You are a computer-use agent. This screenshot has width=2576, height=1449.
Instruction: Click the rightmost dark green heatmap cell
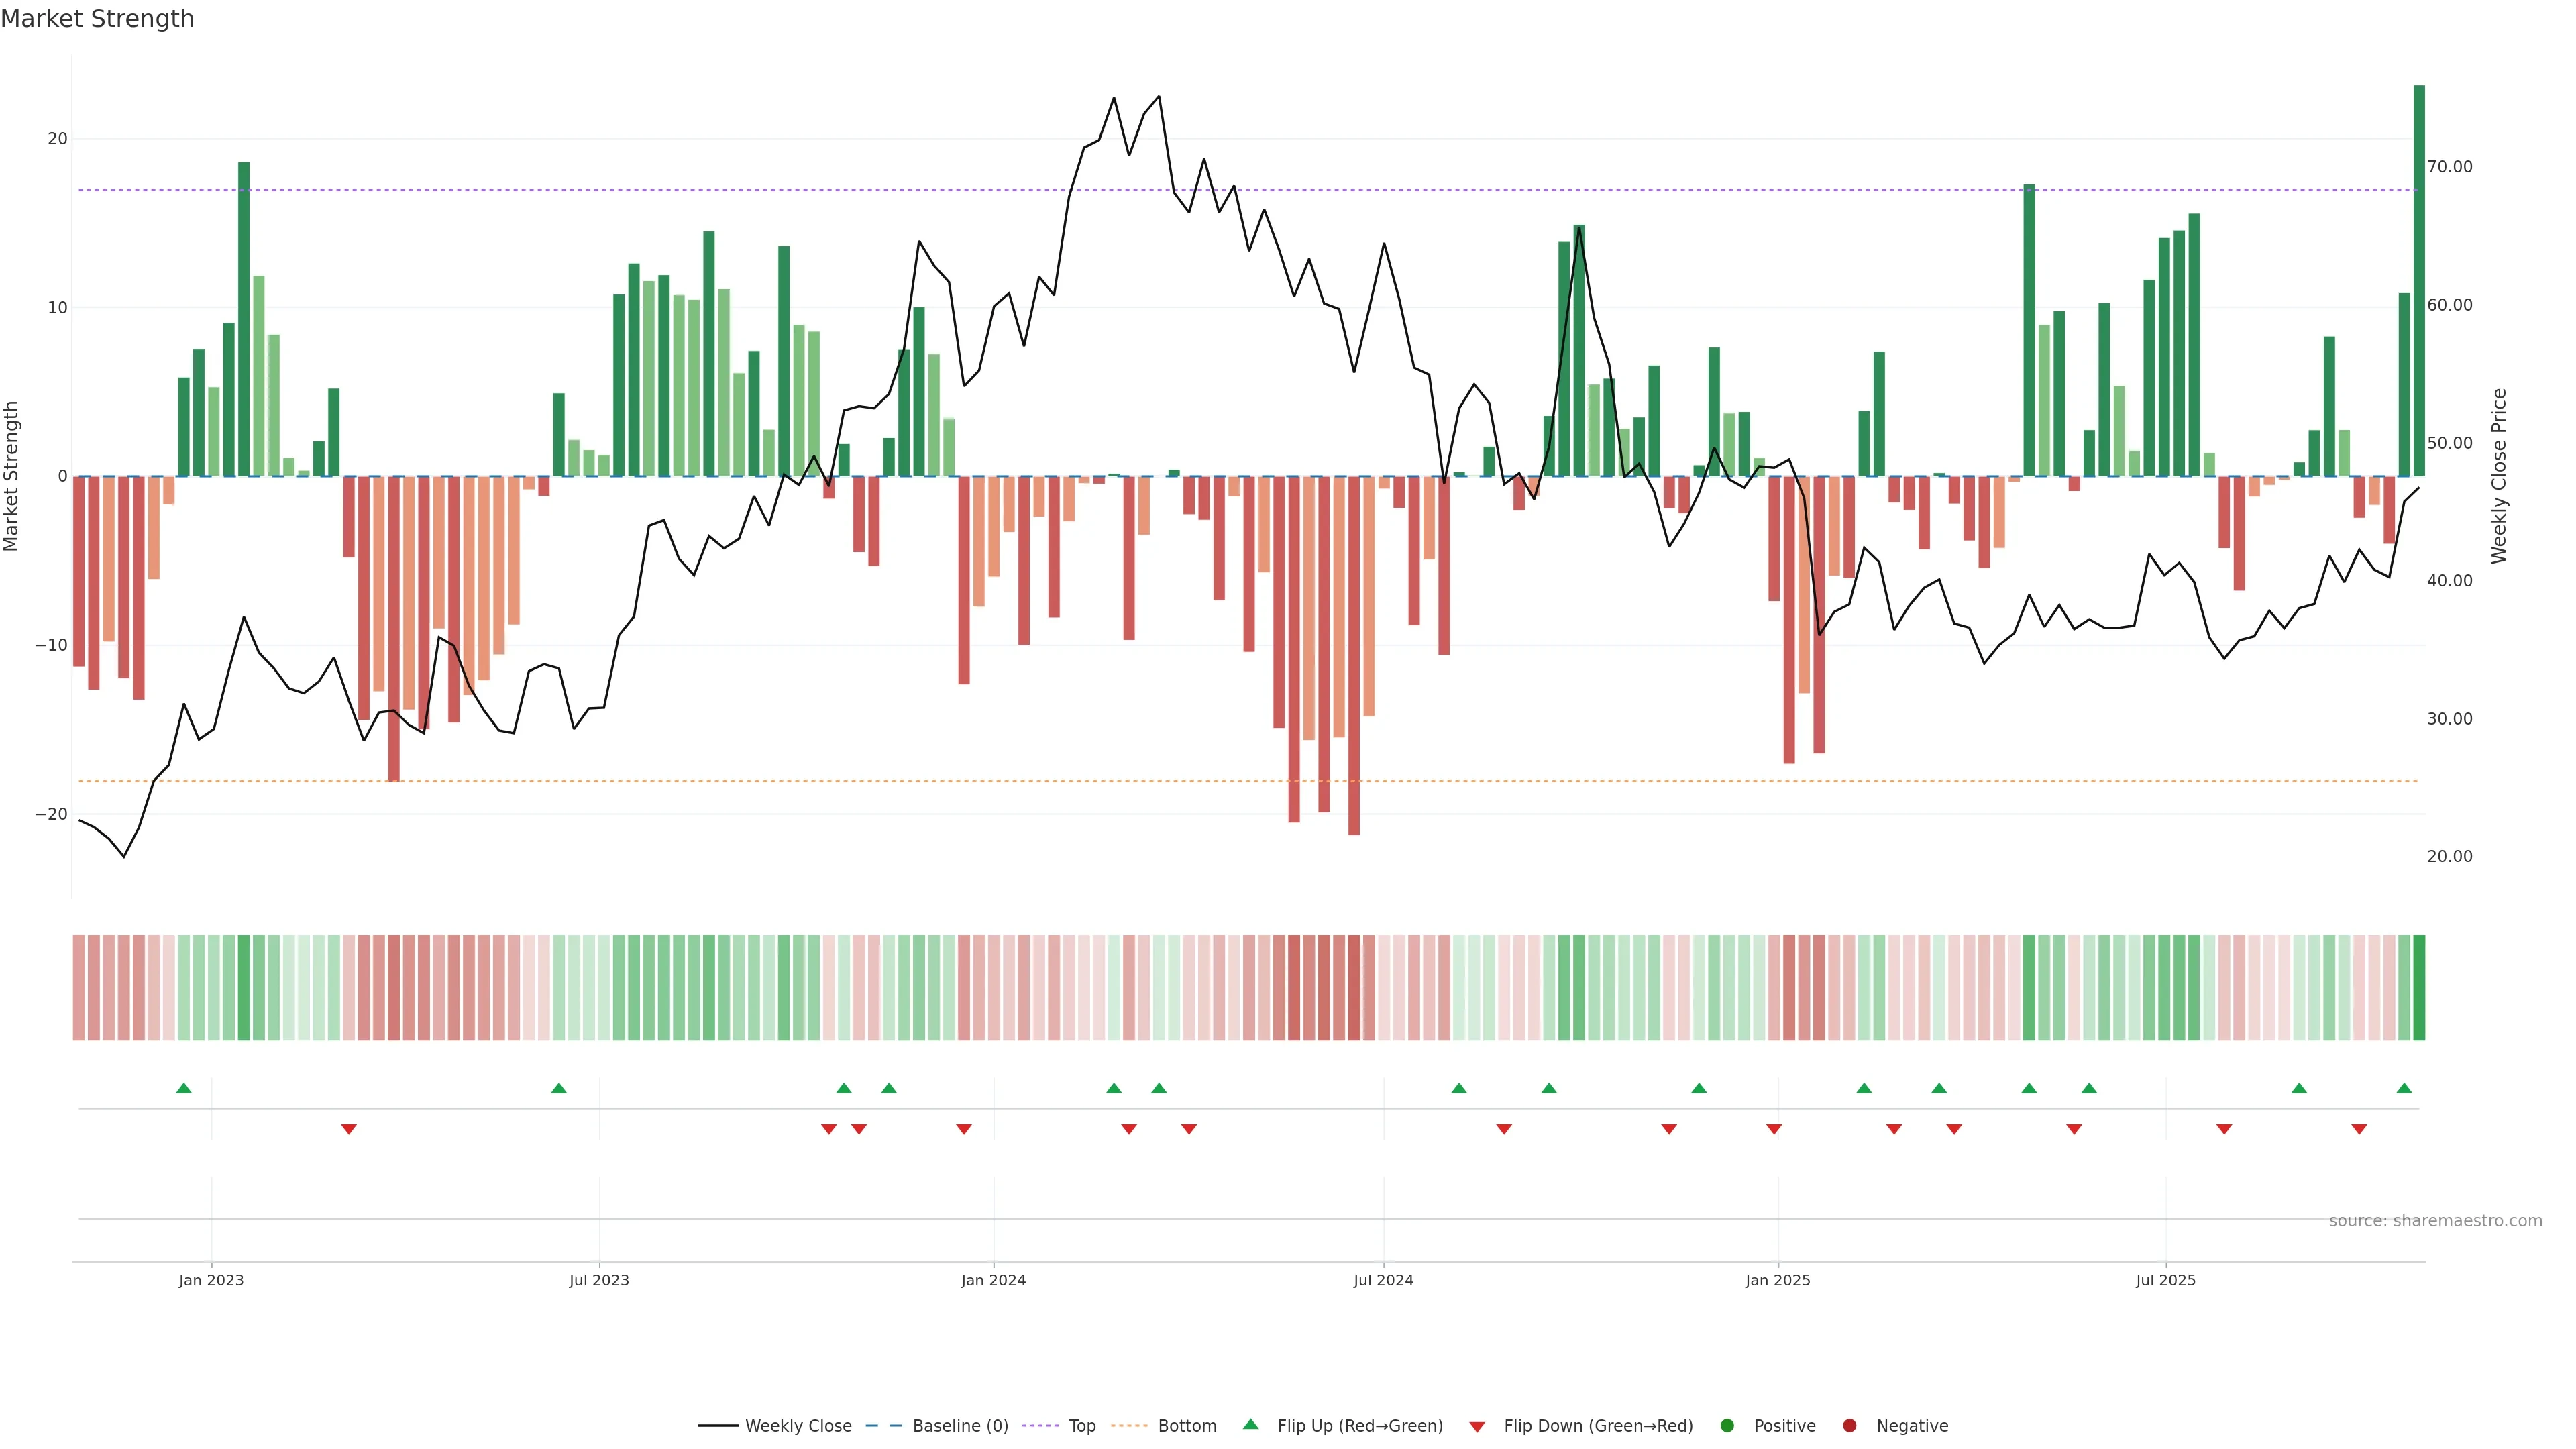pos(2419,988)
